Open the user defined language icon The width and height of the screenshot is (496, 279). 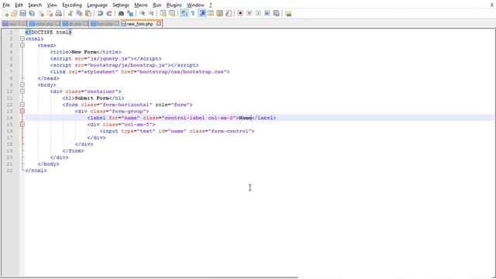point(211,13)
